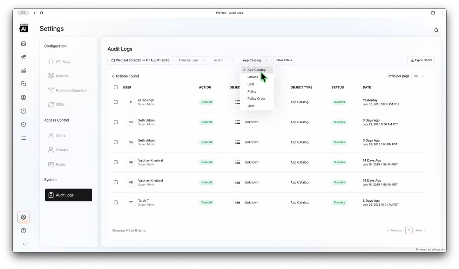The height and width of the screenshot is (269, 459).
Task: Check the Vaibhav Kheriwal 4:56 AM row checkbox
Action: pyautogui.click(x=116, y=162)
